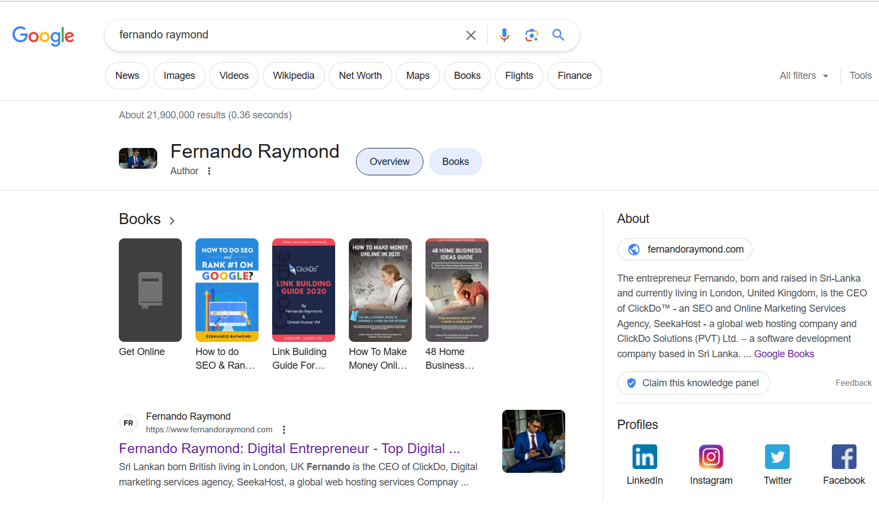The height and width of the screenshot is (509, 879).
Task: Click 'About 21,900,000 results' stats text
Action: click(205, 115)
